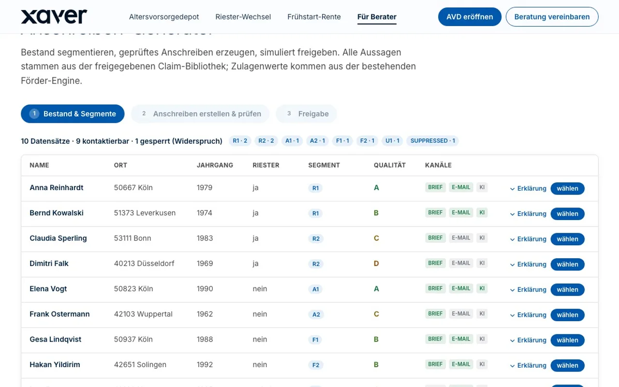Click E-MAIL badge in Frank Ostermann row
The height and width of the screenshot is (387, 619).
(x=461, y=313)
